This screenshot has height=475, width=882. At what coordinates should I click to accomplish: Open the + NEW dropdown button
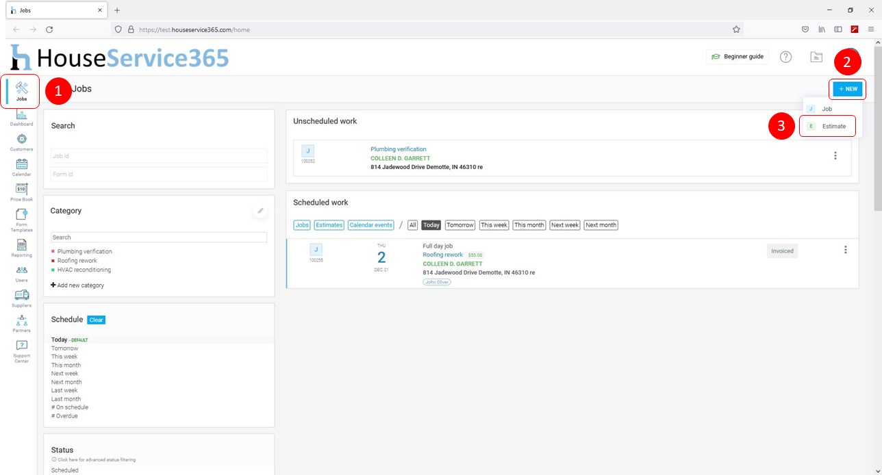pyautogui.click(x=848, y=89)
